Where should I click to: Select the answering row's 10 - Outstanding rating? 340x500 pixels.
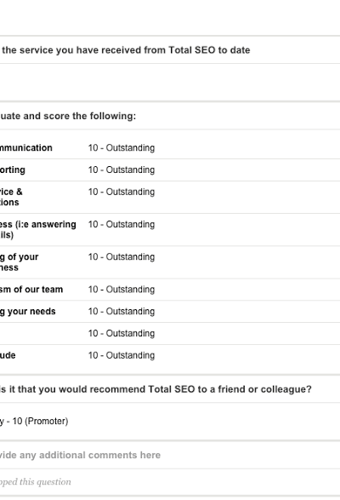coord(122,225)
